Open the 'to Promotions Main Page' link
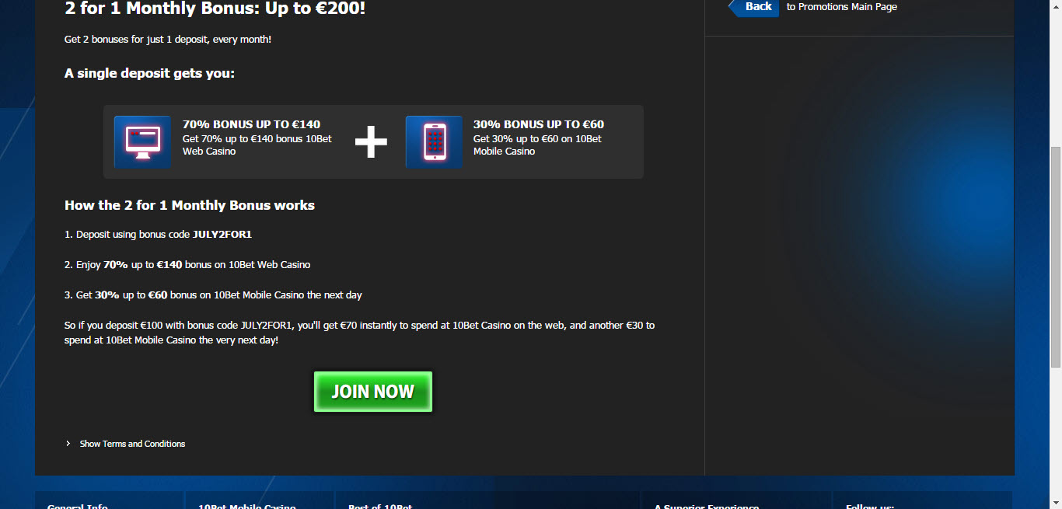 coord(842,7)
